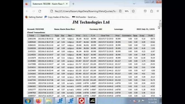This screenshot has width=185, height=104.
Task: Click the Closed Transactions: label
Action: point(36,32)
